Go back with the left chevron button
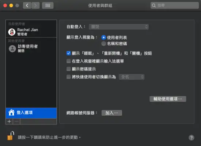The height and width of the screenshot is (146, 201). (x=27, y=5)
